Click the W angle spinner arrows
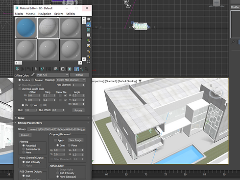 84,104
